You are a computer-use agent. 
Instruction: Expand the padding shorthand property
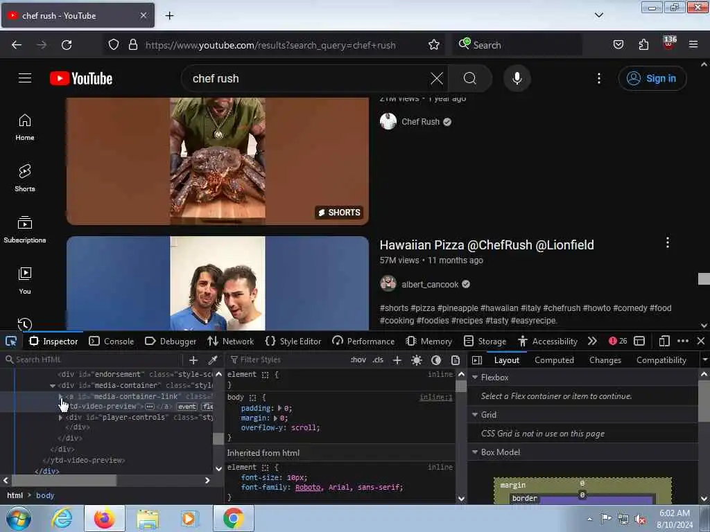point(279,408)
